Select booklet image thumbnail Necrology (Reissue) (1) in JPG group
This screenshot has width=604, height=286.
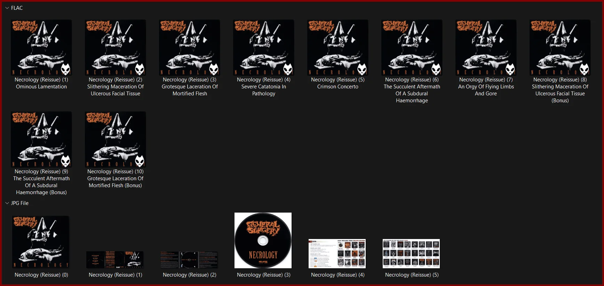tap(115, 260)
